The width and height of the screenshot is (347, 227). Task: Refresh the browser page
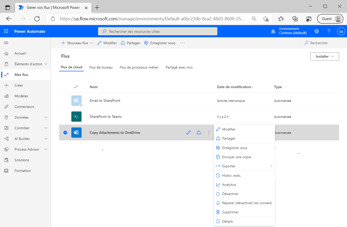[37, 19]
